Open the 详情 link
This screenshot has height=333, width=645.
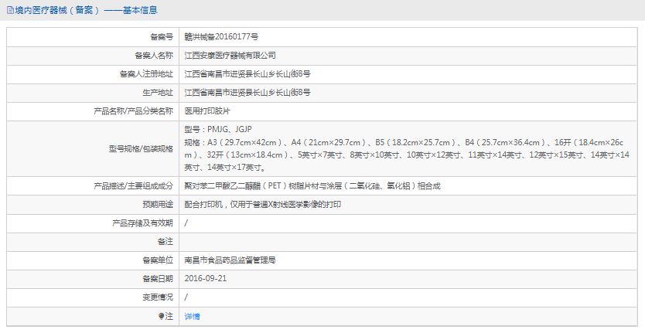coord(192,316)
